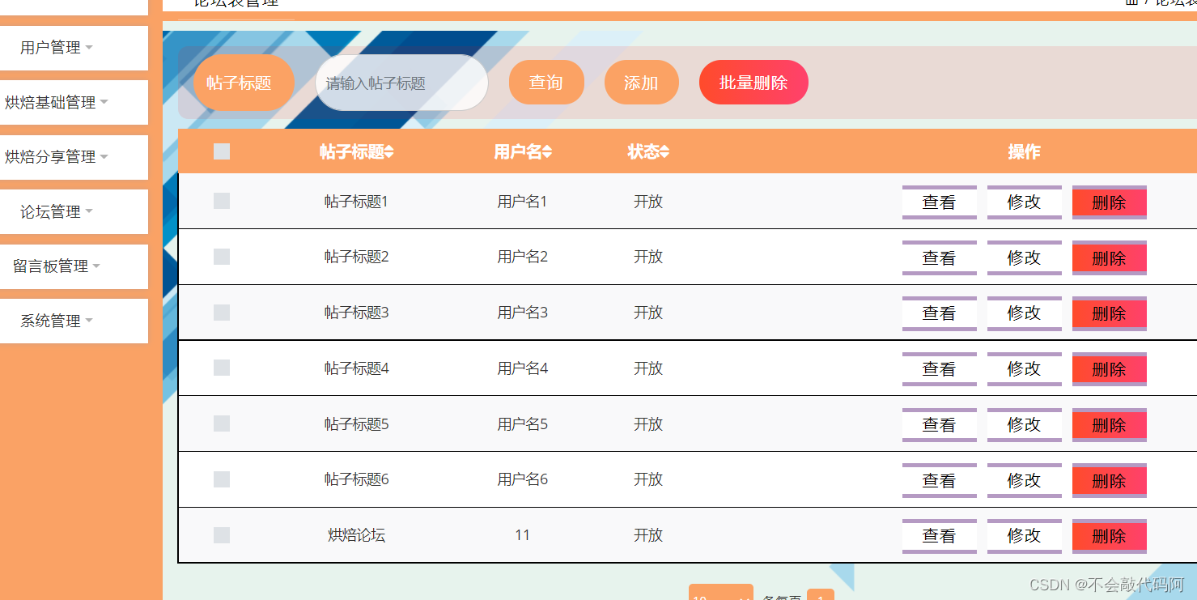Expand the caret next to 系统管理

(x=89, y=321)
